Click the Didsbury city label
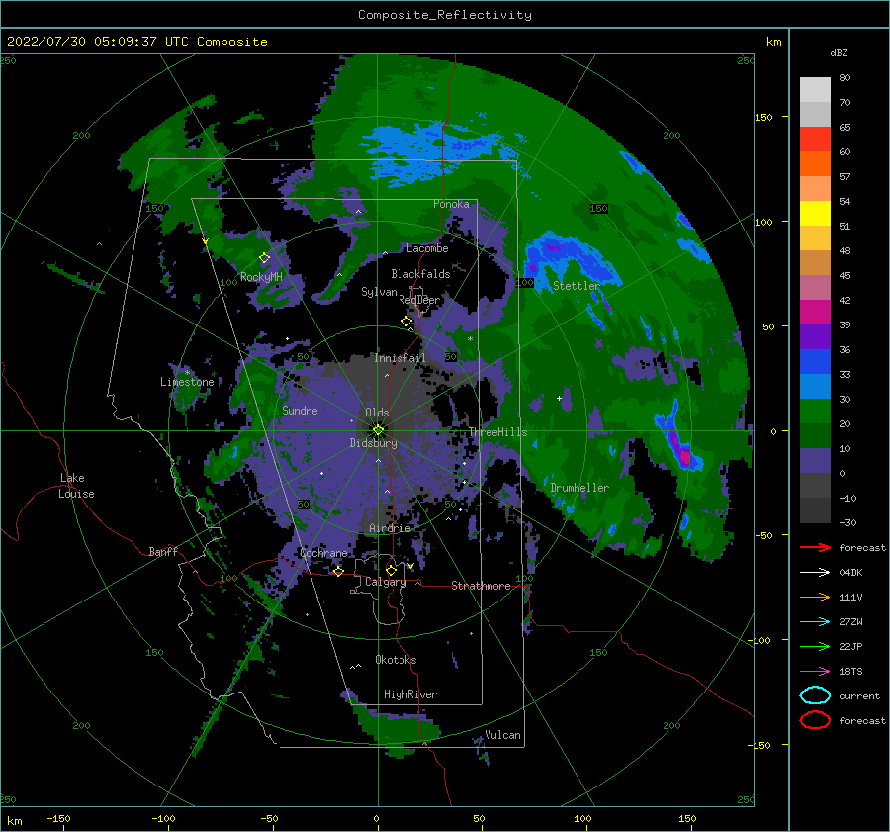 coord(374,443)
